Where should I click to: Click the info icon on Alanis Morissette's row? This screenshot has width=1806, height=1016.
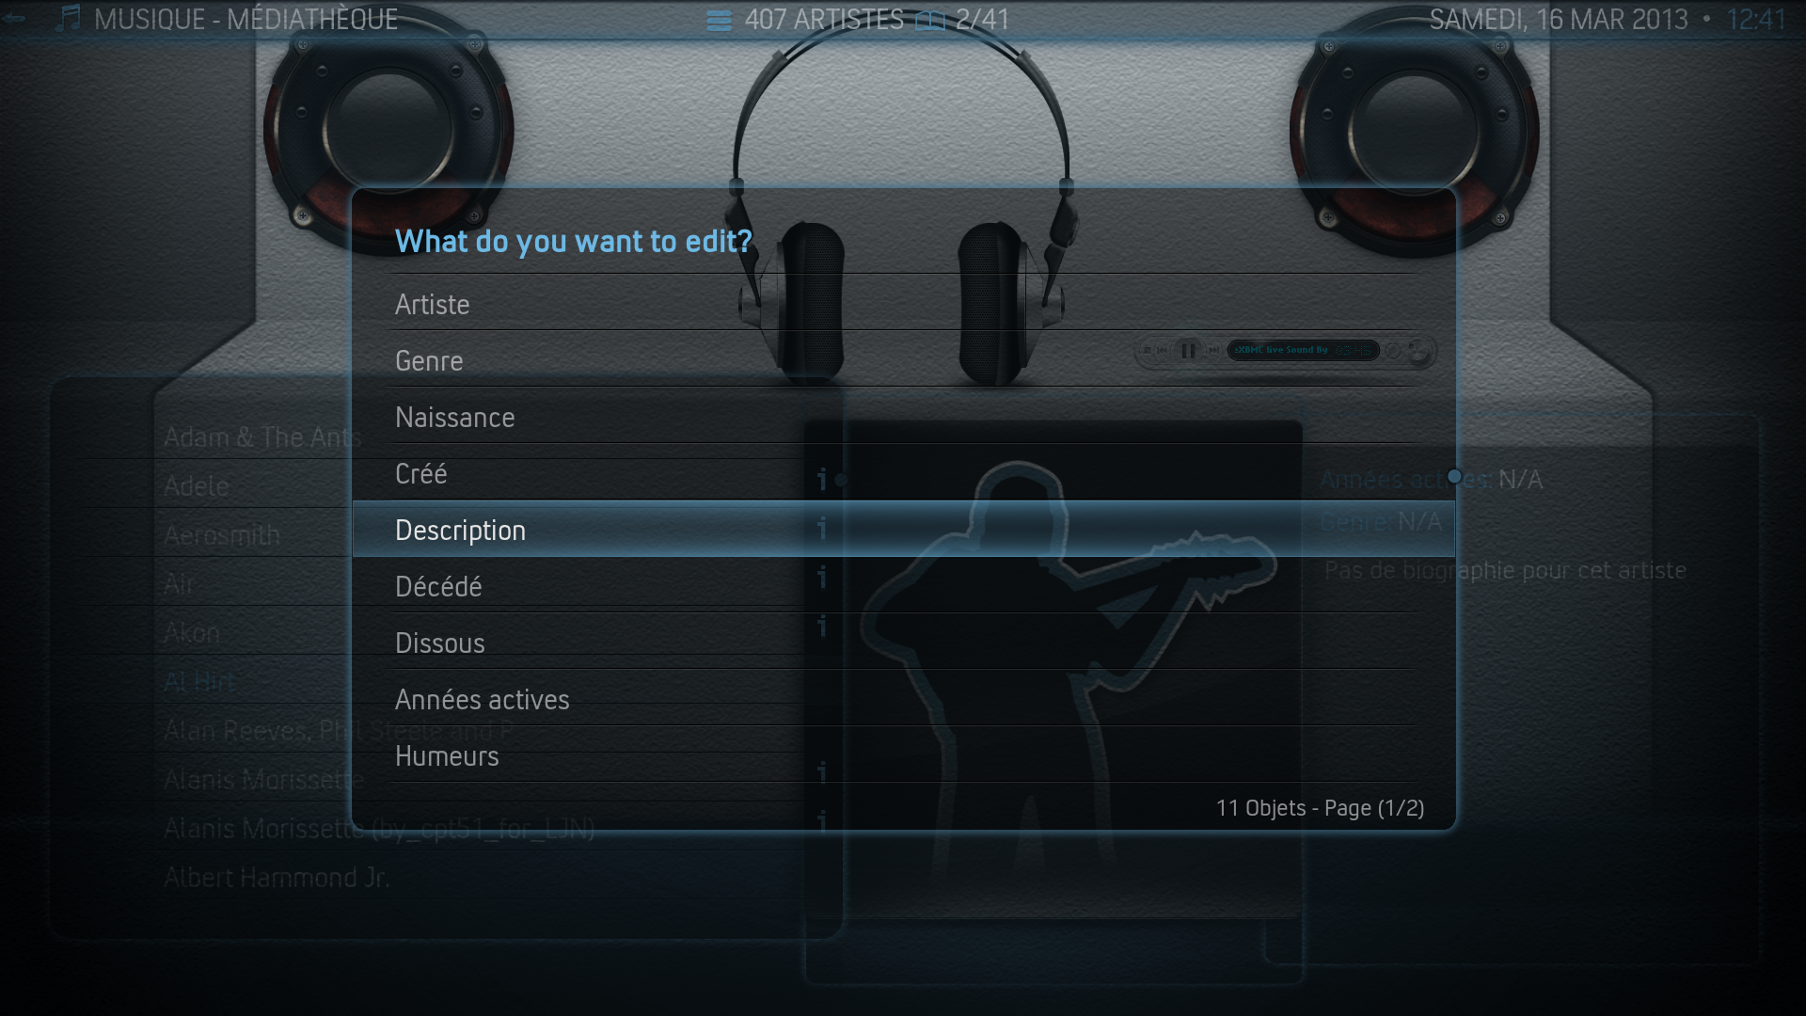click(x=822, y=772)
